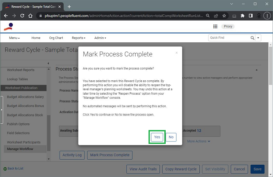Open the browser home page icon
273x177 pixels.
(30, 16)
